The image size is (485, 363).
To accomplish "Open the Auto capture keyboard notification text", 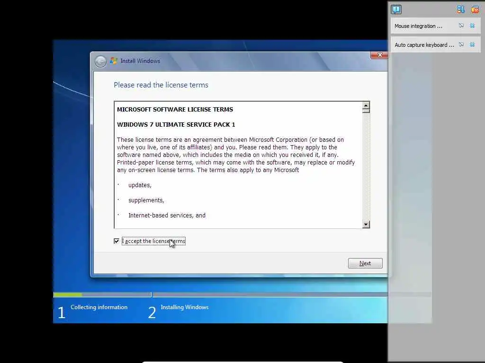I will click(x=424, y=45).
